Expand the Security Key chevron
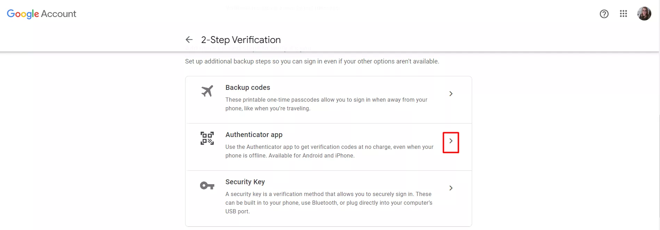Image resolution: width=660 pixels, height=230 pixels. 451,188
